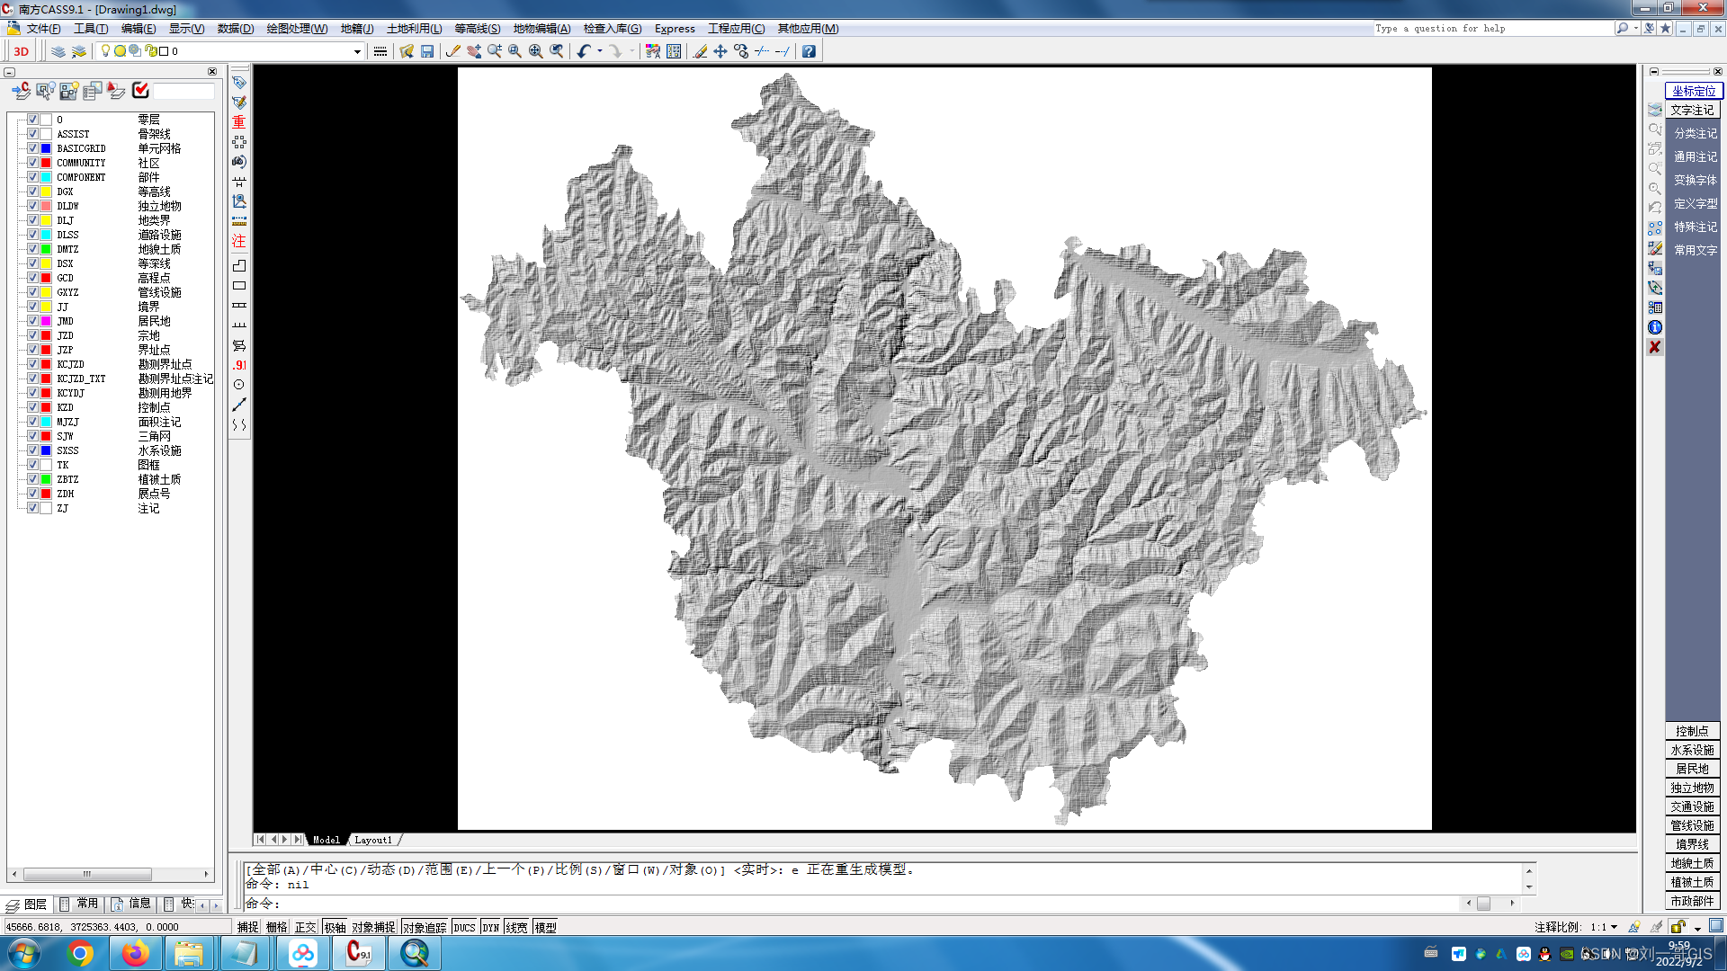Toggle the SXSS layer visibility checkbox

point(32,450)
